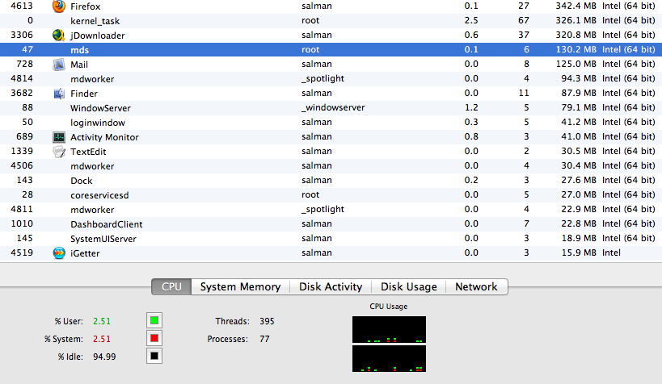Click Firefox's 342.4 MB memory value

click(576, 6)
